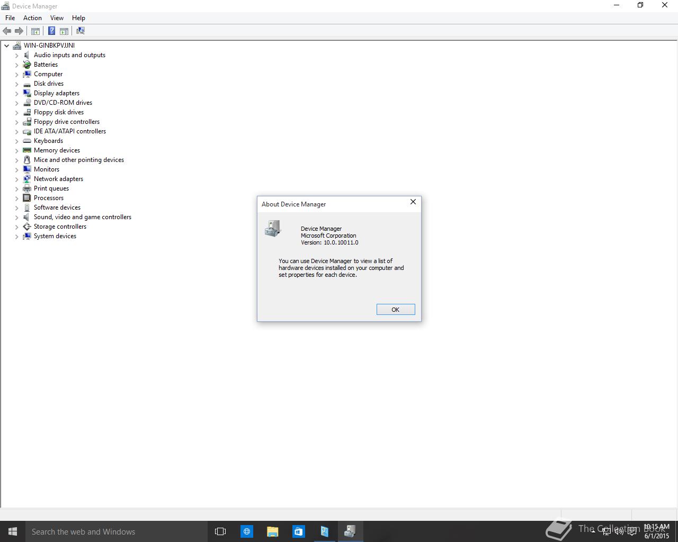This screenshot has width=678, height=542.
Task: Click the Device Manager icon in About dialog
Action: point(273,229)
